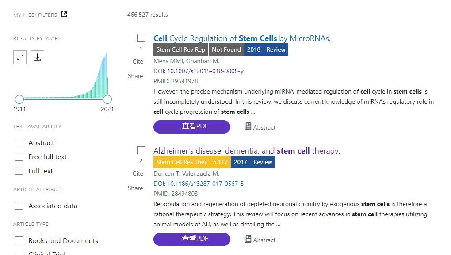Check the Associated data article attribute
Image resolution: width=451 pixels, height=255 pixels.
19,206
